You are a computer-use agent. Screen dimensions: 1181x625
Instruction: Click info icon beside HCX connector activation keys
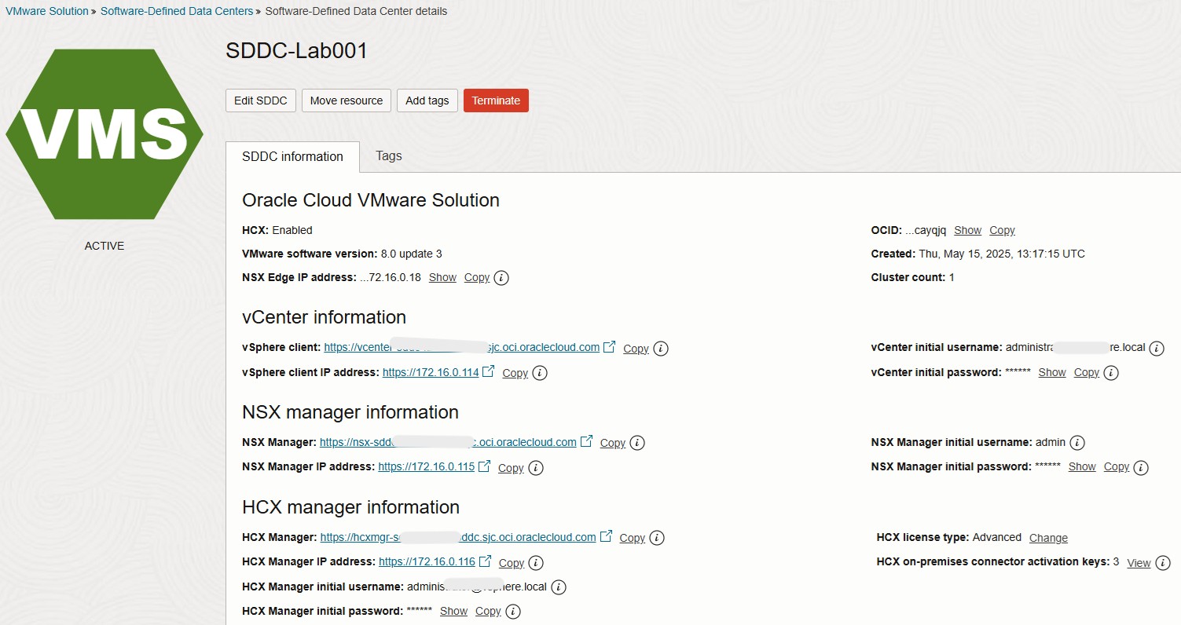pos(1163,563)
